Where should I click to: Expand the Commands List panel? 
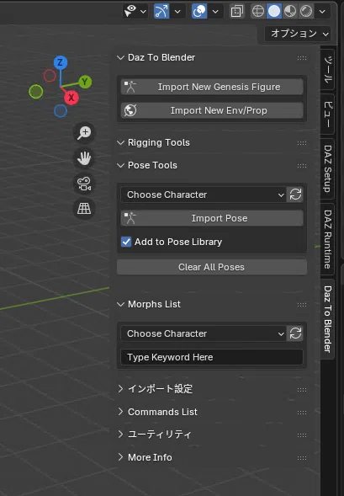(120, 412)
